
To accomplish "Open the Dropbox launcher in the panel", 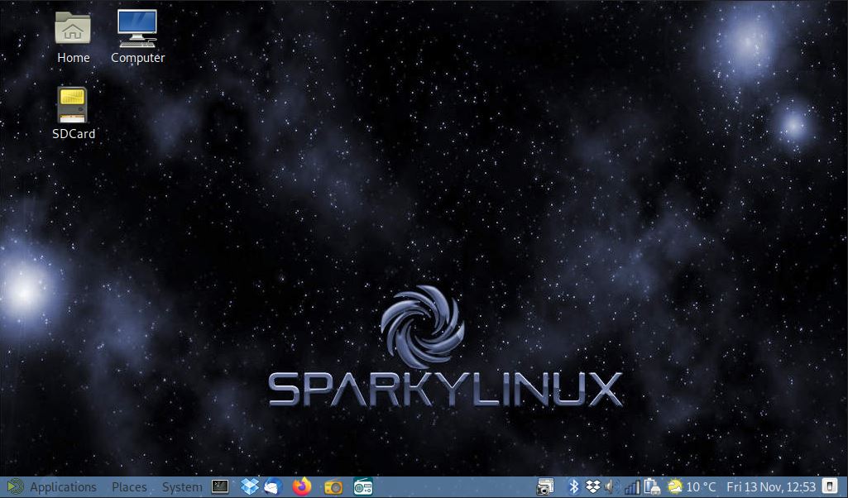I will (x=250, y=486).
